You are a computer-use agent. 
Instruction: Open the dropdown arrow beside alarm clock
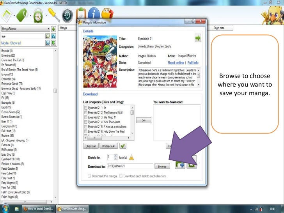coord(46,16)
